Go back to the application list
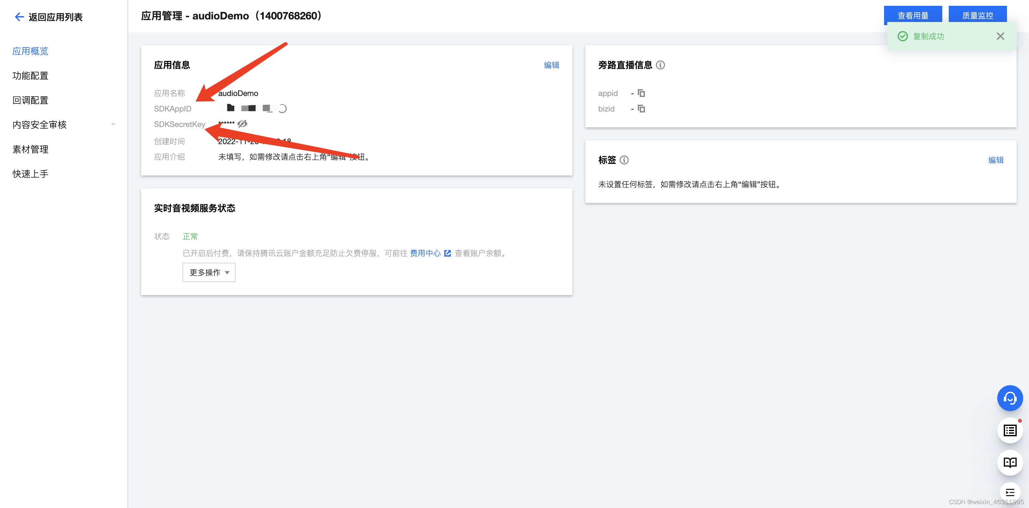Screen dimensions: 1029x508 point(48,17)
